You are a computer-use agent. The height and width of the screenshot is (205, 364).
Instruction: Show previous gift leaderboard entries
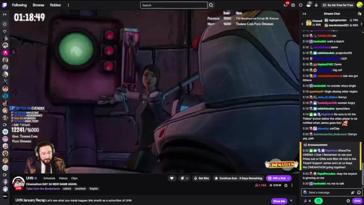click(x=302, y=24)
